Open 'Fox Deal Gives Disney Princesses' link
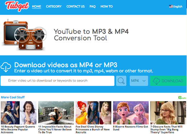 93,129
